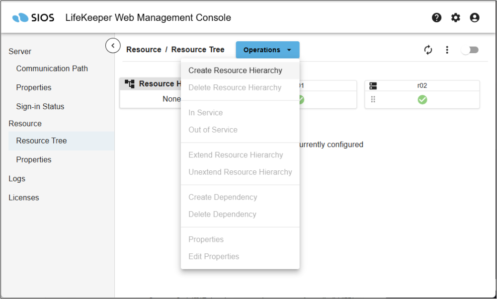The height and width of the screenshot is (299, 497).
Task: Close the Operations dropdown button
Action: (x=267, y=50)
